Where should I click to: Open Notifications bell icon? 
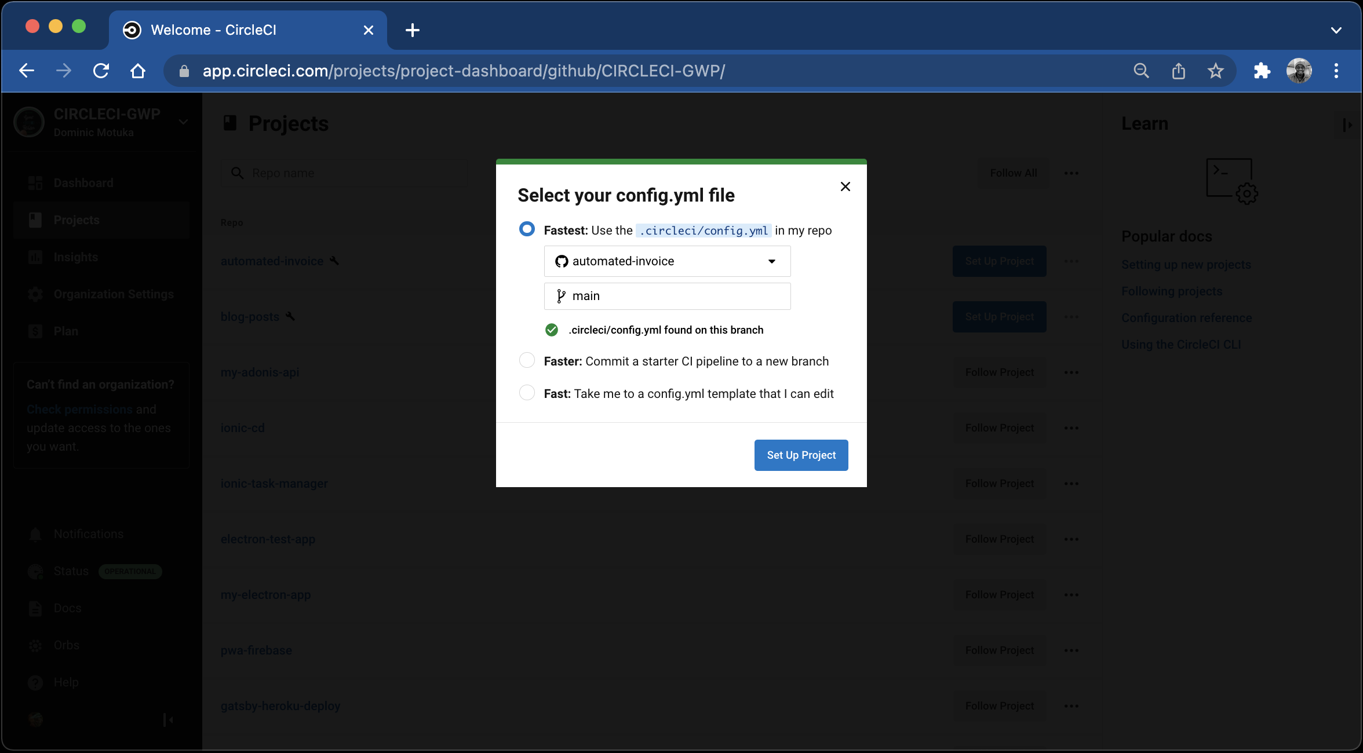pos(35,533)
